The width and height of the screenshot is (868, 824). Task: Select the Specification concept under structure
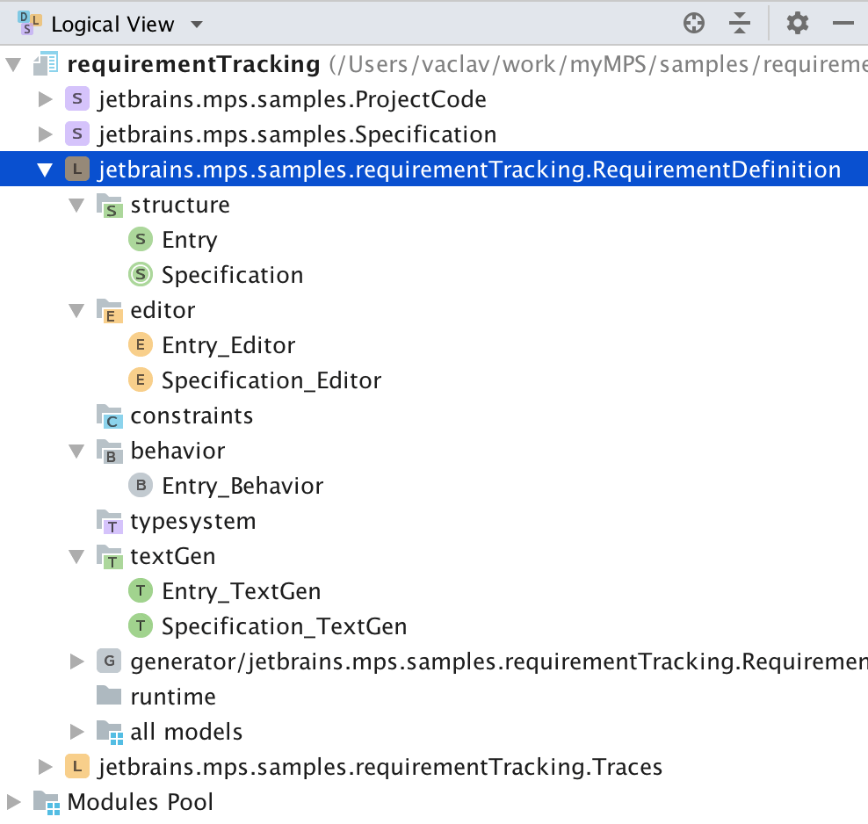coord(232,275)
